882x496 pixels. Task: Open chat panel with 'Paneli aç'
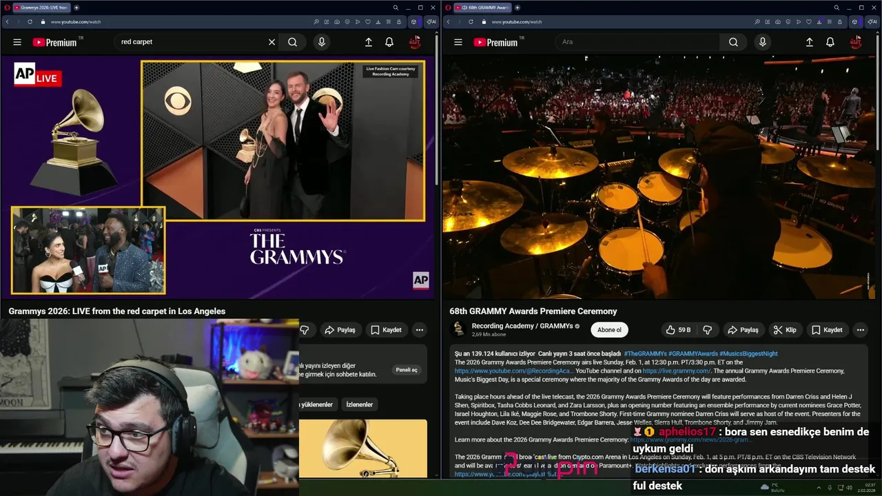tap(406, 370)
